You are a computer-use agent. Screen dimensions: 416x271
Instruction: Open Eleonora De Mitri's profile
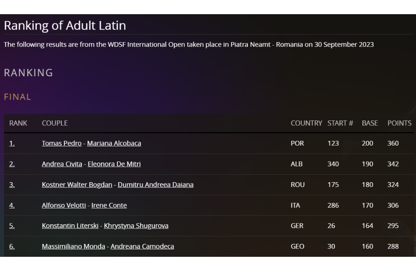point(114,164)
